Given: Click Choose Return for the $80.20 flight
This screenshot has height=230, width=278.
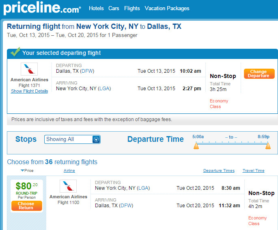Looking at the screenshot, I should click(x=27, y=206).
